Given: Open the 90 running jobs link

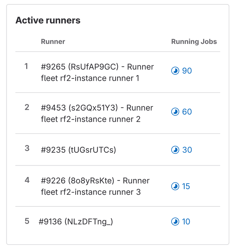Looking at the screenshot, I should point(181,71).
